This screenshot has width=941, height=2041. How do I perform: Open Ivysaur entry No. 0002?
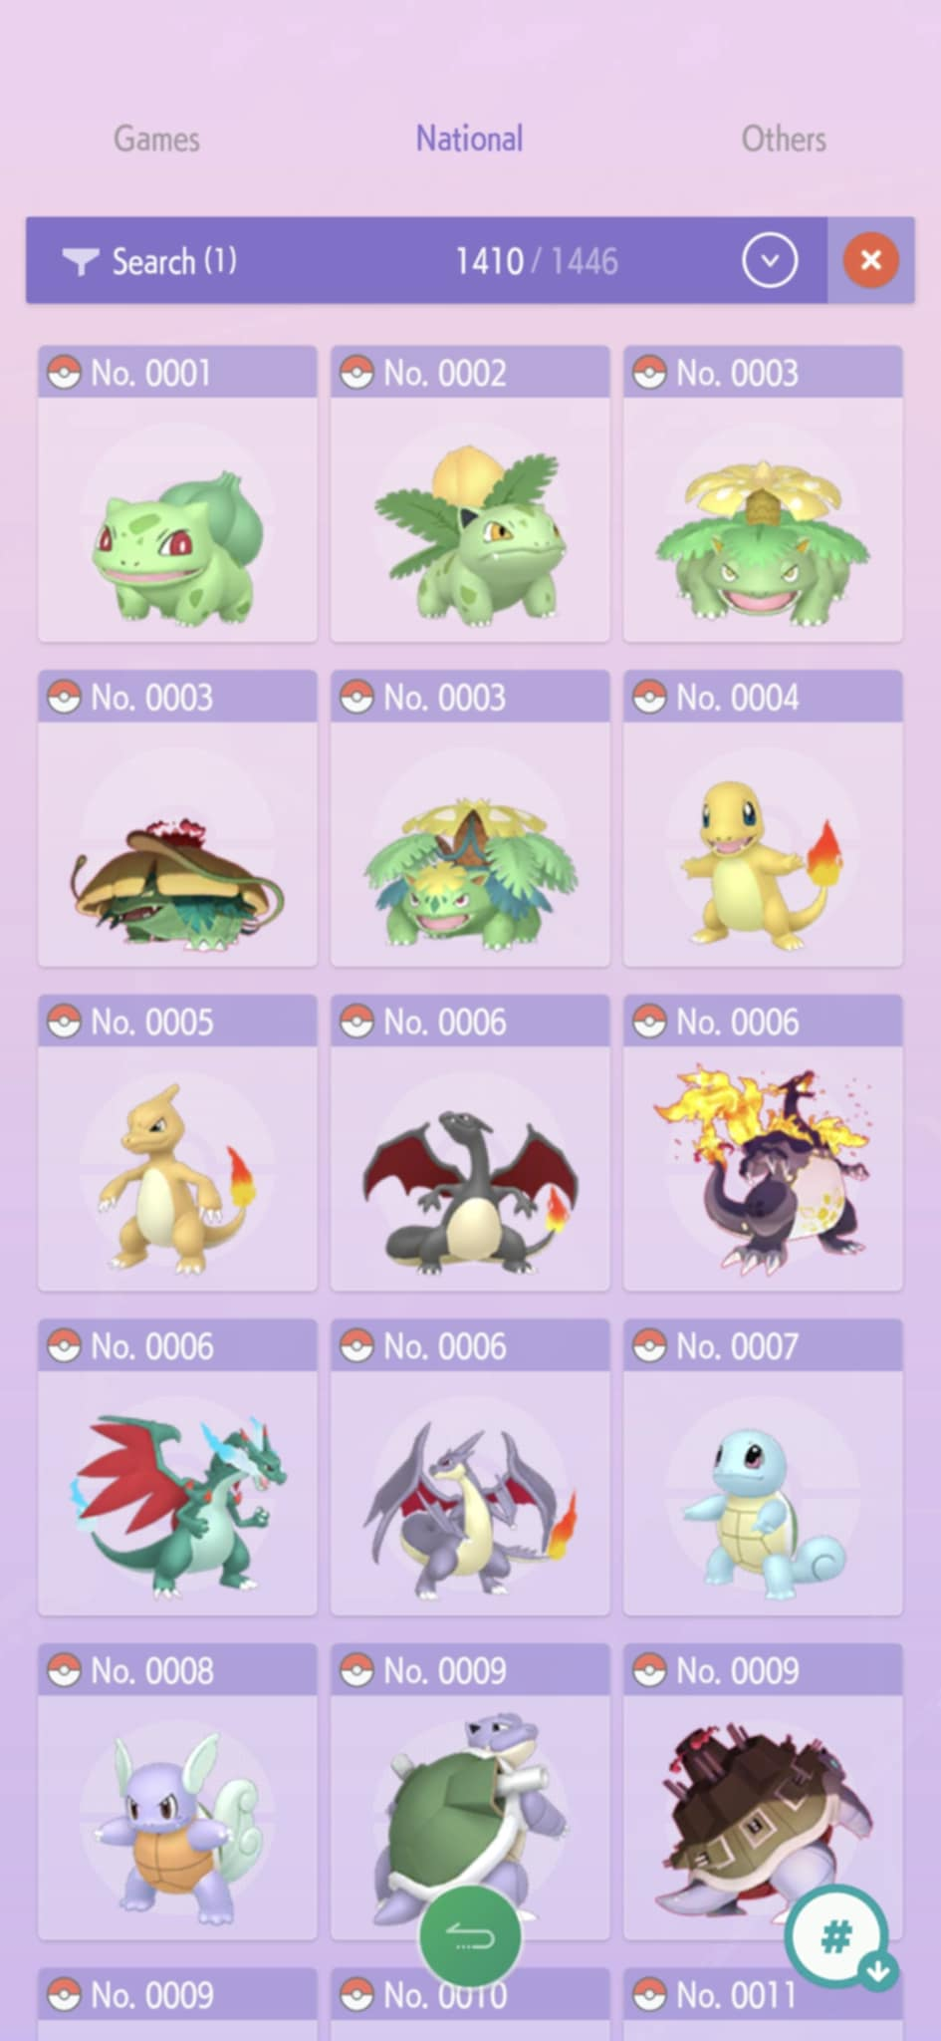click(470, 494)
